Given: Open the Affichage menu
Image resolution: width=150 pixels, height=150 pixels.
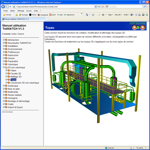Looking at the screenshot, I should coord(21,11).
